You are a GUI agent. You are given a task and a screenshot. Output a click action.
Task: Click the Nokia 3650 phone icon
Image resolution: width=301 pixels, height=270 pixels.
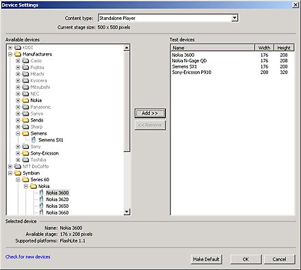(x=41, y=206)
